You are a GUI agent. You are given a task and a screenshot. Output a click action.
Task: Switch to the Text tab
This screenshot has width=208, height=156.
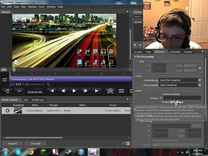click(26, 100)
